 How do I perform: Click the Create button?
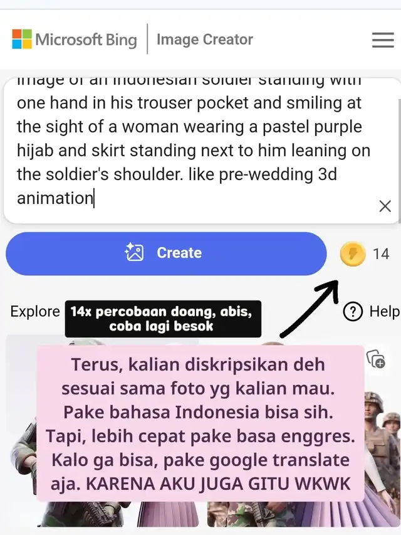click(x=166, y=253)
